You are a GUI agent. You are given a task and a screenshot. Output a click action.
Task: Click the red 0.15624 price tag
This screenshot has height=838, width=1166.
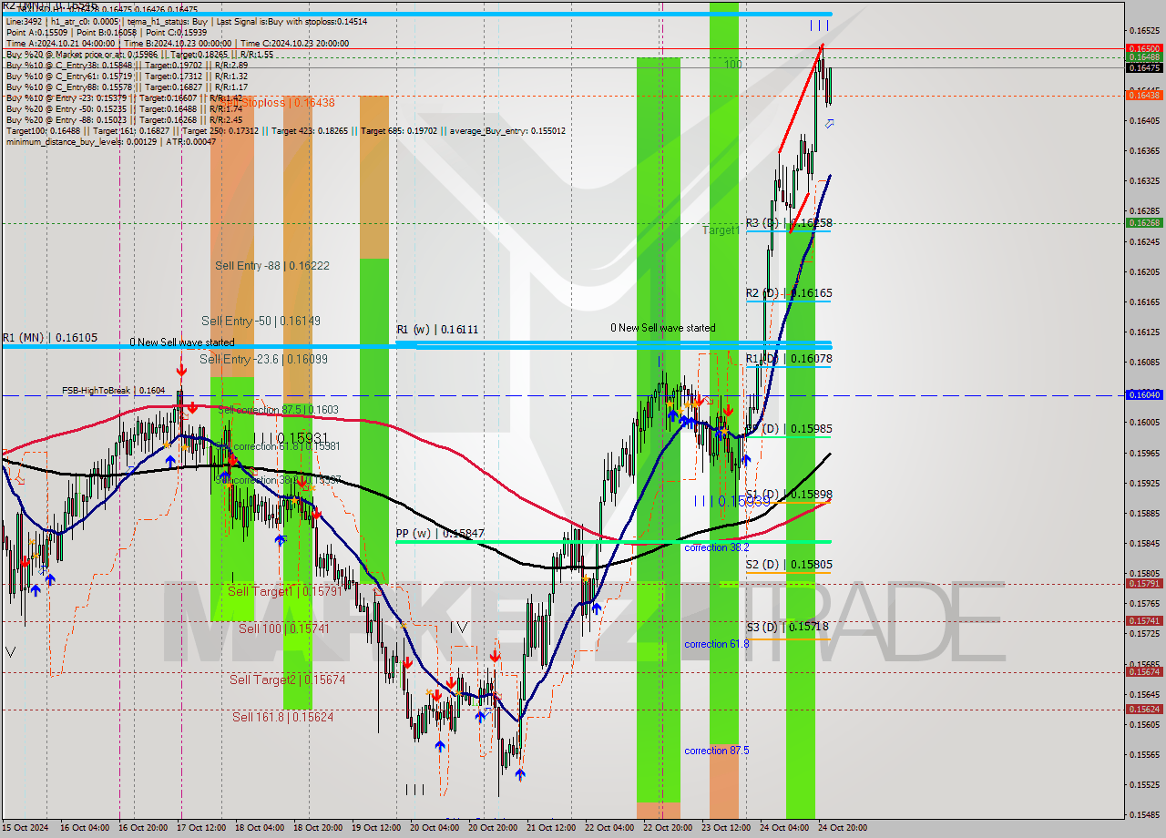[1144, 709]
